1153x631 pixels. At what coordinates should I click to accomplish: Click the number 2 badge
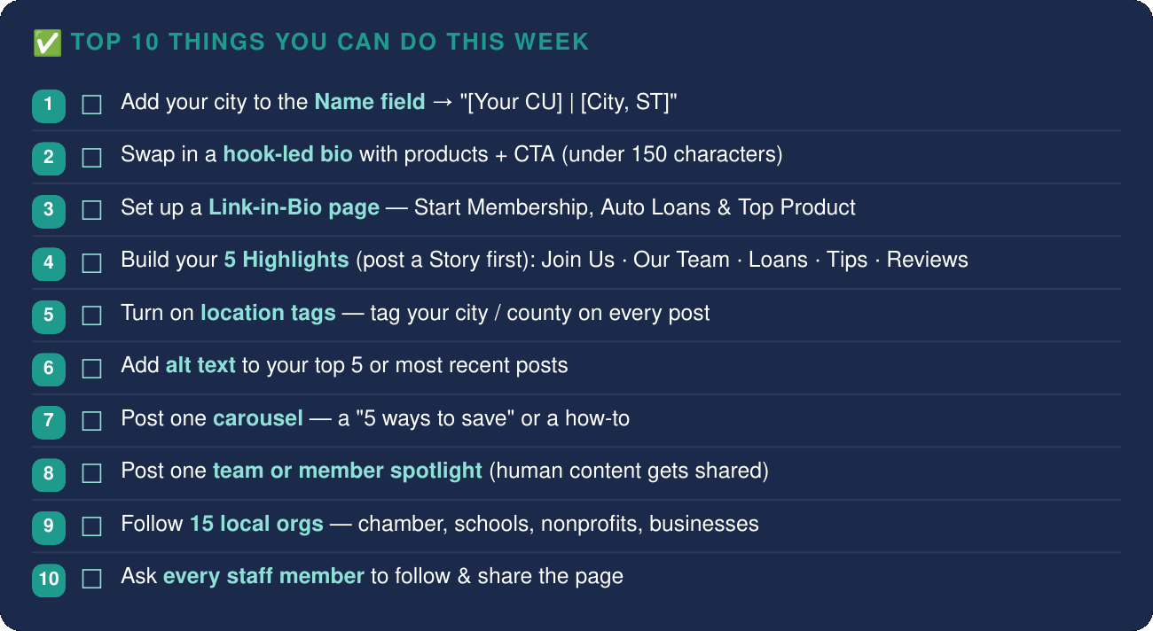pyautogui.click(x=49, y=158)
